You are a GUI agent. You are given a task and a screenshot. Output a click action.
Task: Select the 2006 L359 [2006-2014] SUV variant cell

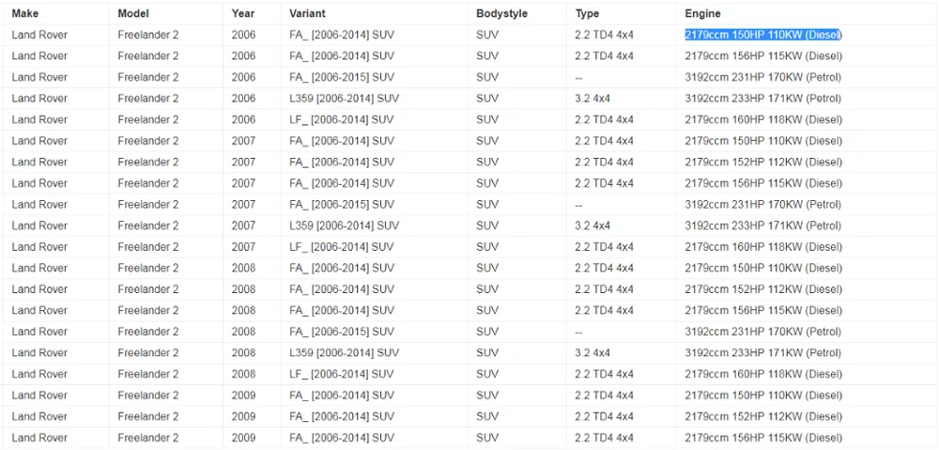[x=344, y=99]
